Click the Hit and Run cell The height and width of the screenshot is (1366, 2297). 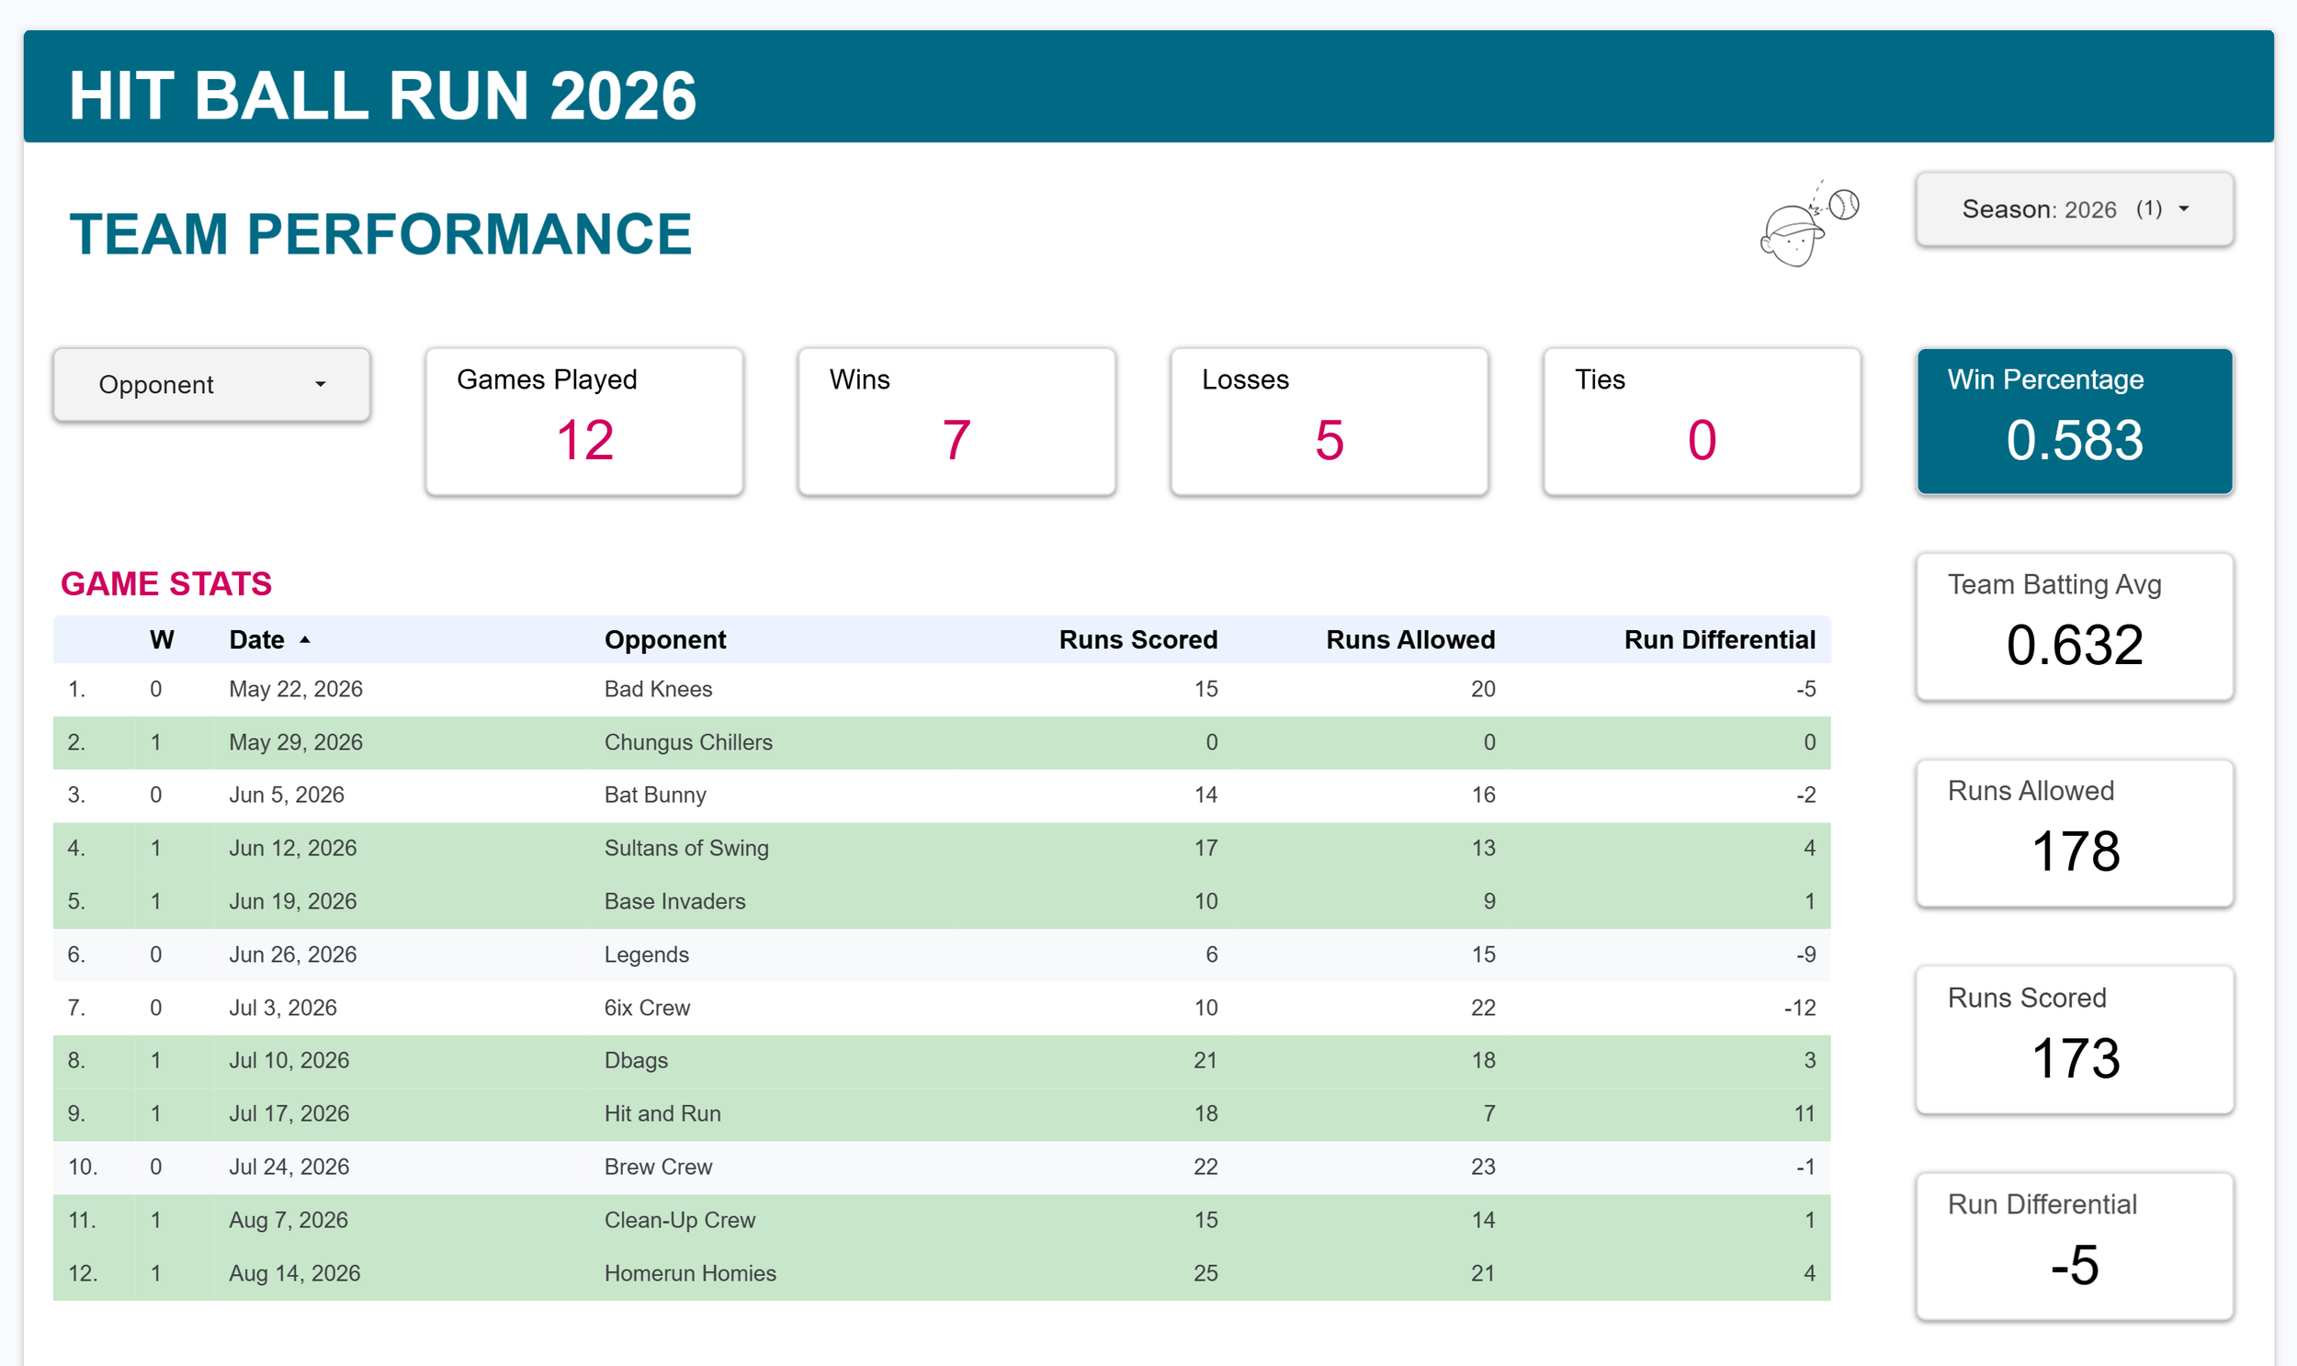point(662,1113)
